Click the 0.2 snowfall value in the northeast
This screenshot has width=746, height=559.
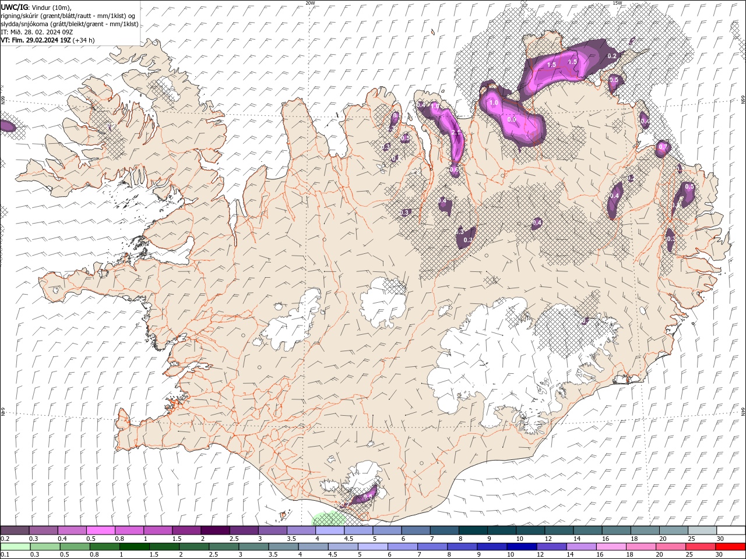click(612, 56)
